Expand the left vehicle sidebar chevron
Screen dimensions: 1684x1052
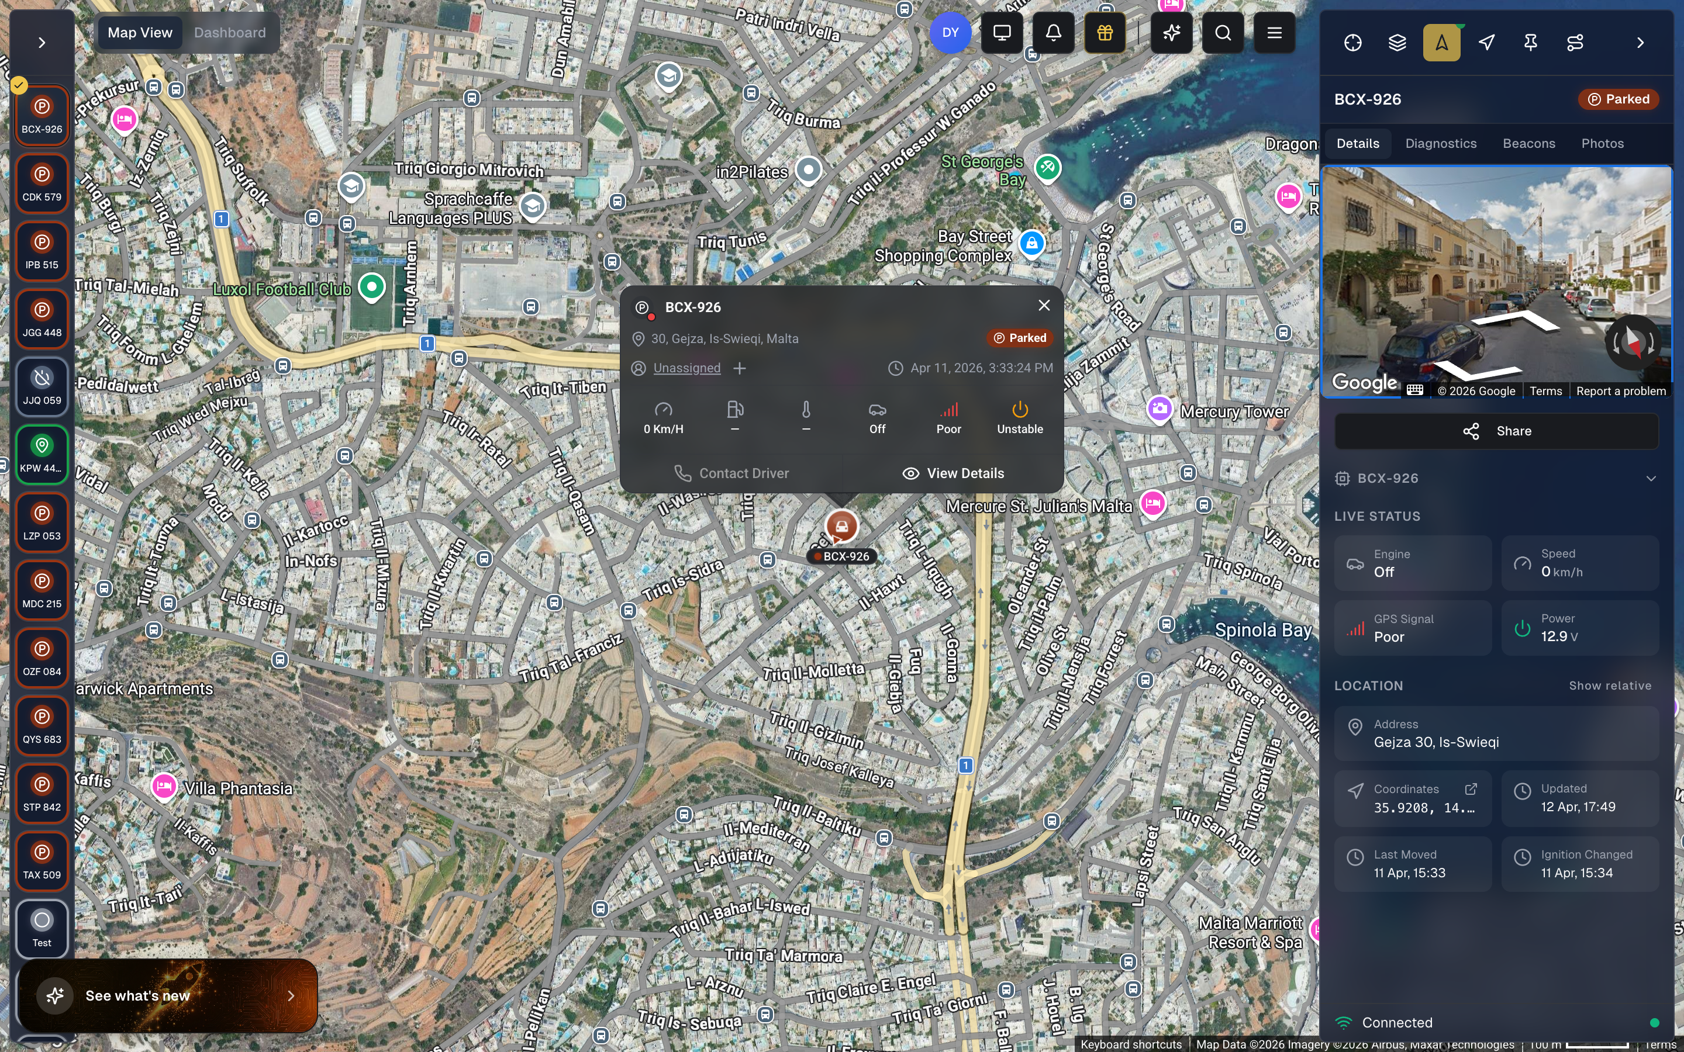tap(42, 43)
